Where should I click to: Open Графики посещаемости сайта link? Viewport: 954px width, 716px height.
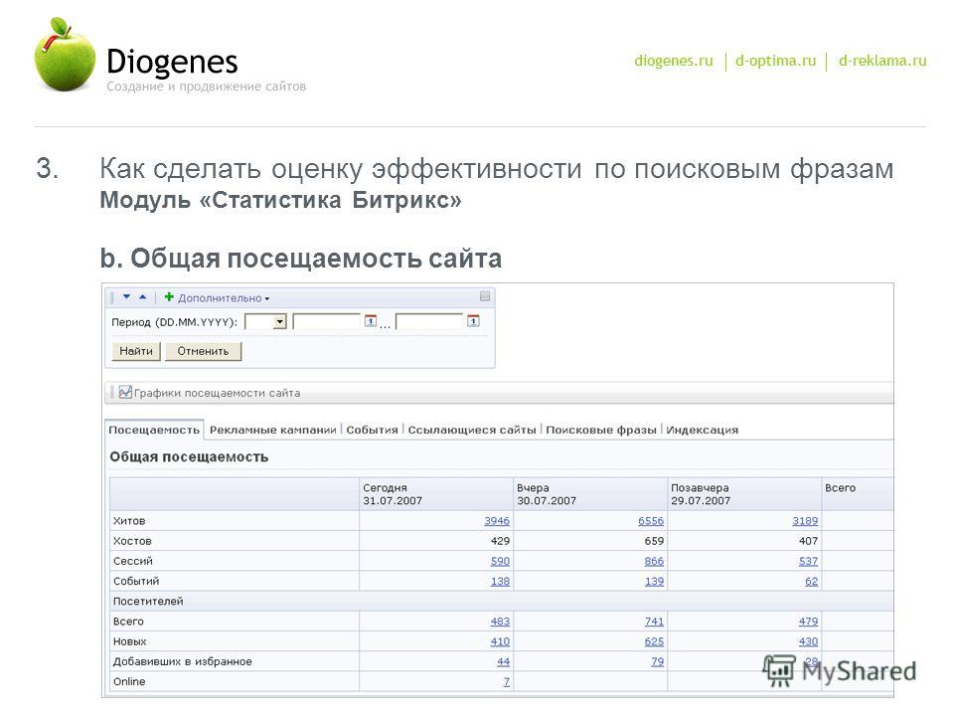[x=218, y=394]
